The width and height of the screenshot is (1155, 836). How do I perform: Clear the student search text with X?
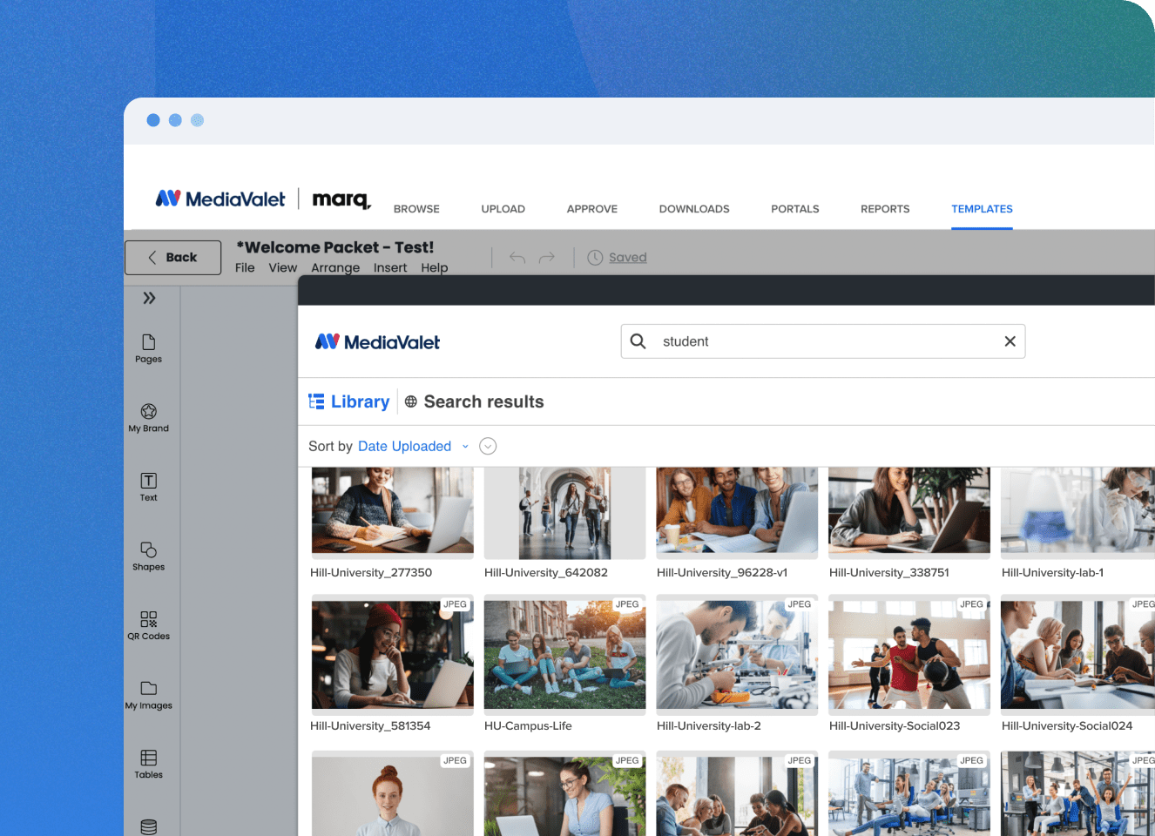(x=1010, y=341)
